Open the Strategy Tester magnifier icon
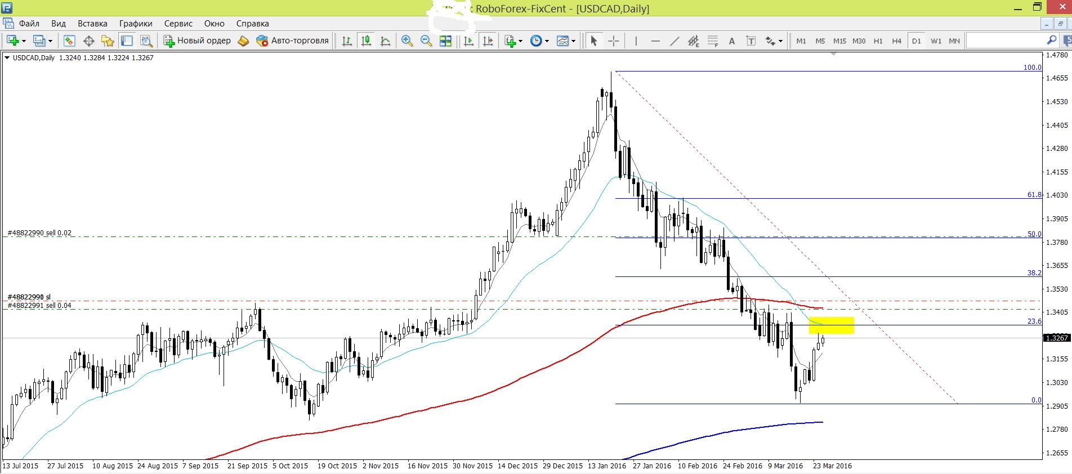Screen dimensions: 1072x474 pyautogui.click(x=146, y=41)
